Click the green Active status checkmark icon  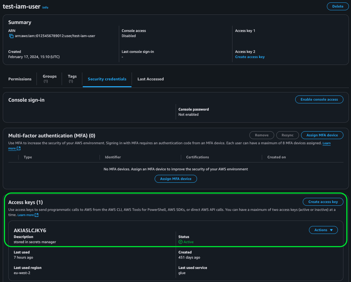[x=180, y=242]
